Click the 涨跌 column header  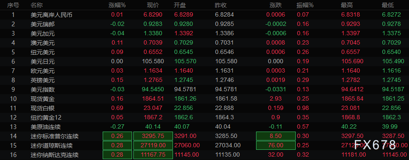(276, 5)
